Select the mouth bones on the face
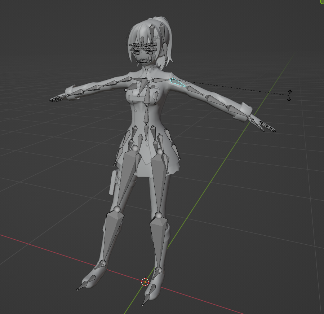The width and height of the screenshot is (324, 314). [x=143, y=62]
